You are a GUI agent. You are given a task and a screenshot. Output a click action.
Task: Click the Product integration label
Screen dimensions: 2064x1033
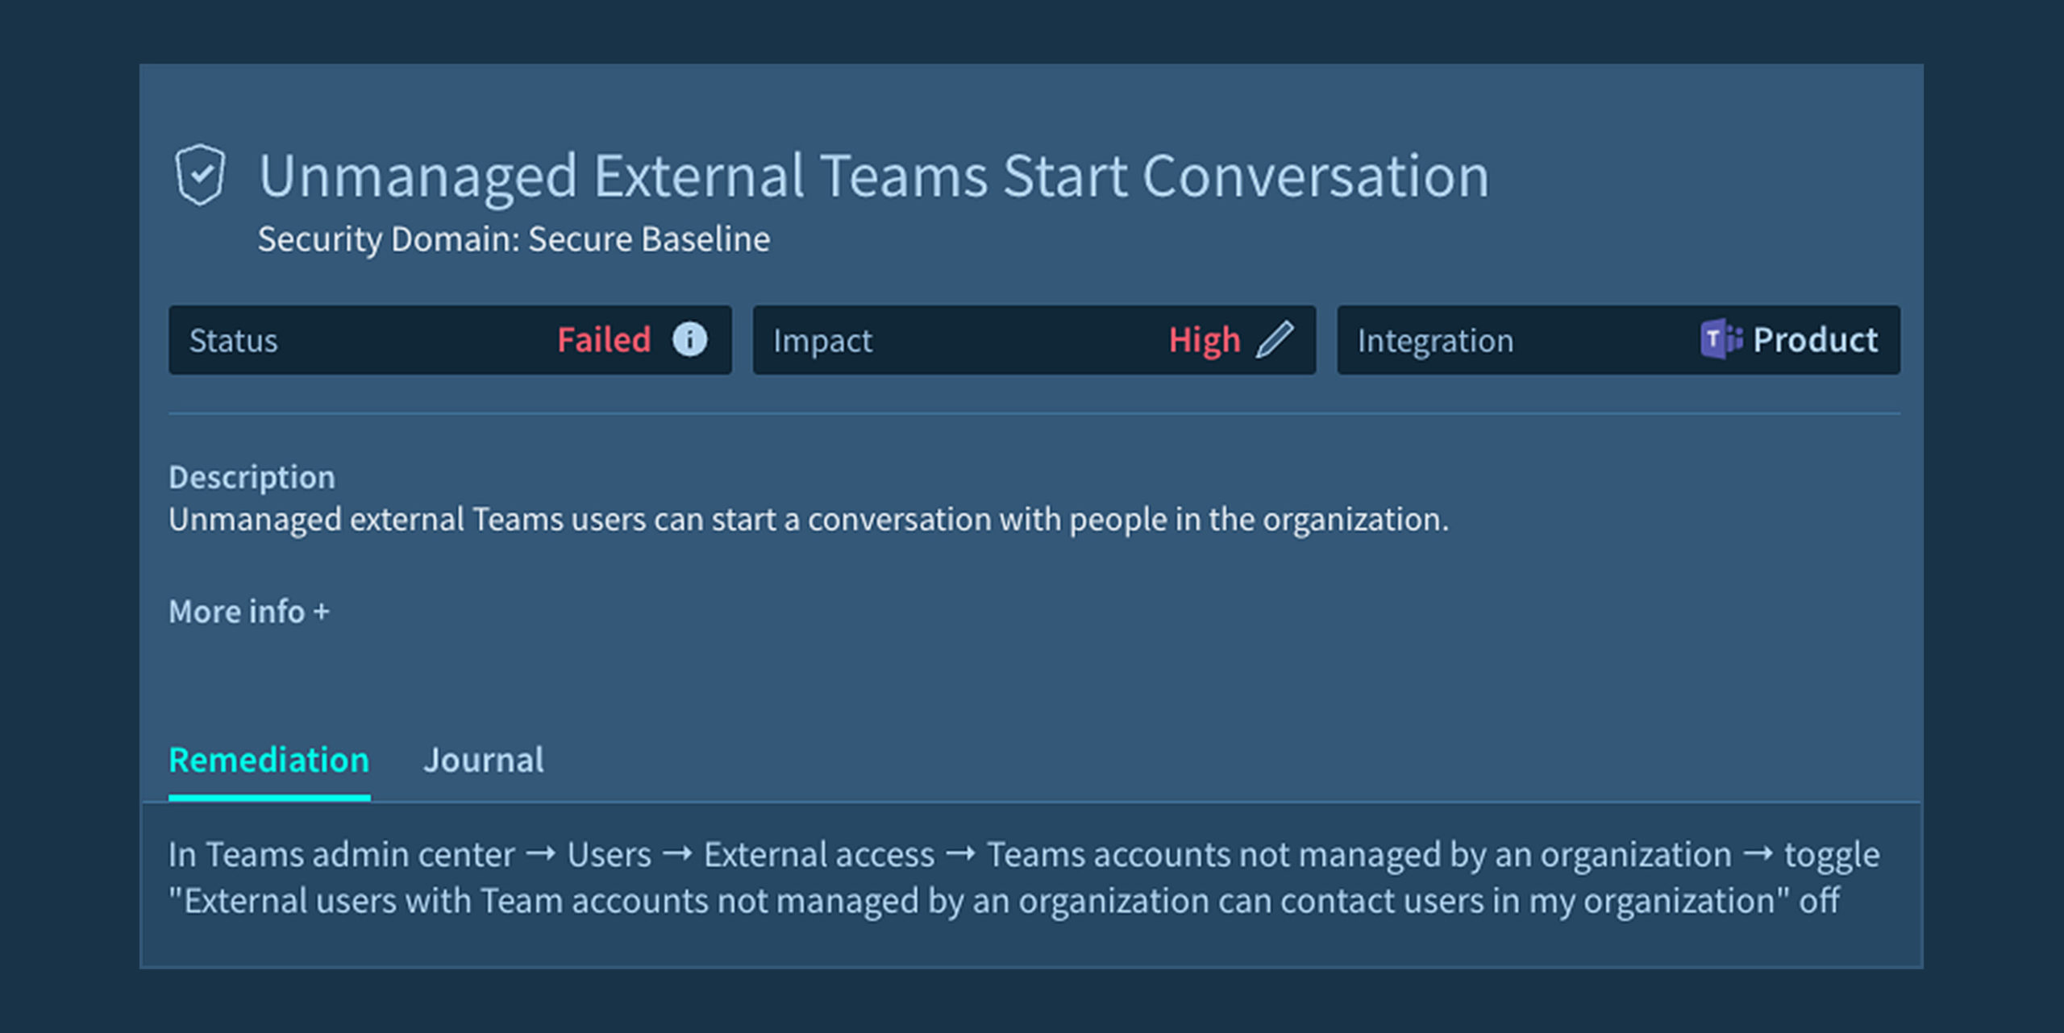pyautogui.click(x=1816, y=340)
